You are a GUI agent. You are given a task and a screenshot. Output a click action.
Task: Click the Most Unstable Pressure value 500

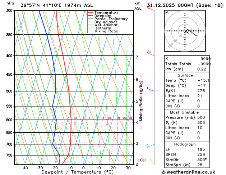(x=201, y=117)
